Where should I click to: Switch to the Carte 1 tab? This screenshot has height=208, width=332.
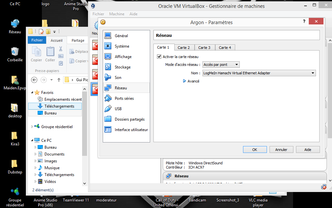click(163, 47)
